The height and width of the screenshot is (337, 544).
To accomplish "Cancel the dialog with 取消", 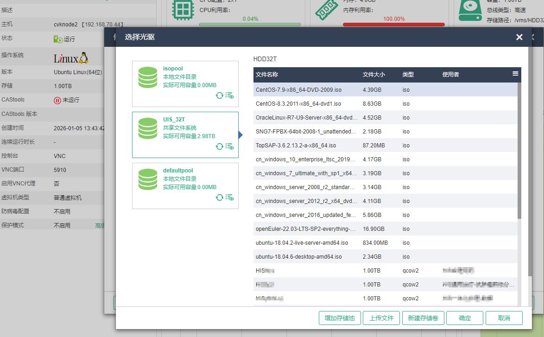I will point(504,318).
